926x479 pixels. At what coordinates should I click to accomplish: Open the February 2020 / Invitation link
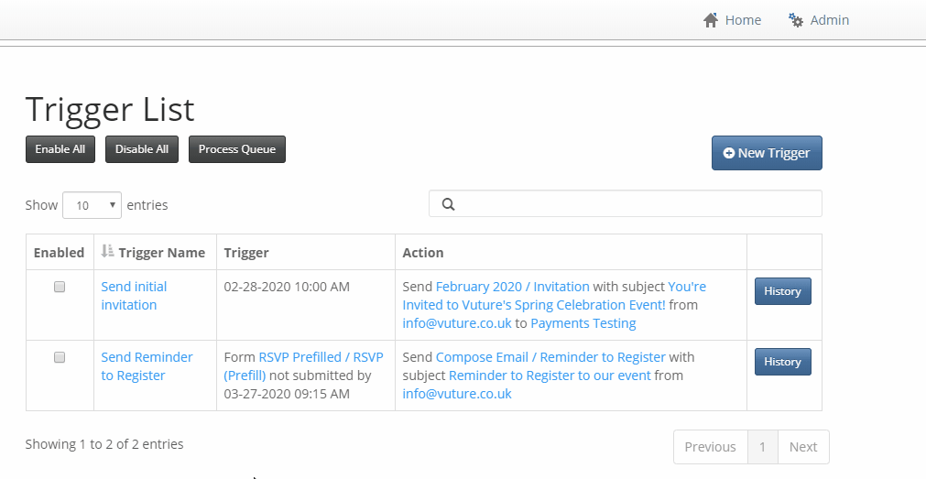click(x=513, y=287)
